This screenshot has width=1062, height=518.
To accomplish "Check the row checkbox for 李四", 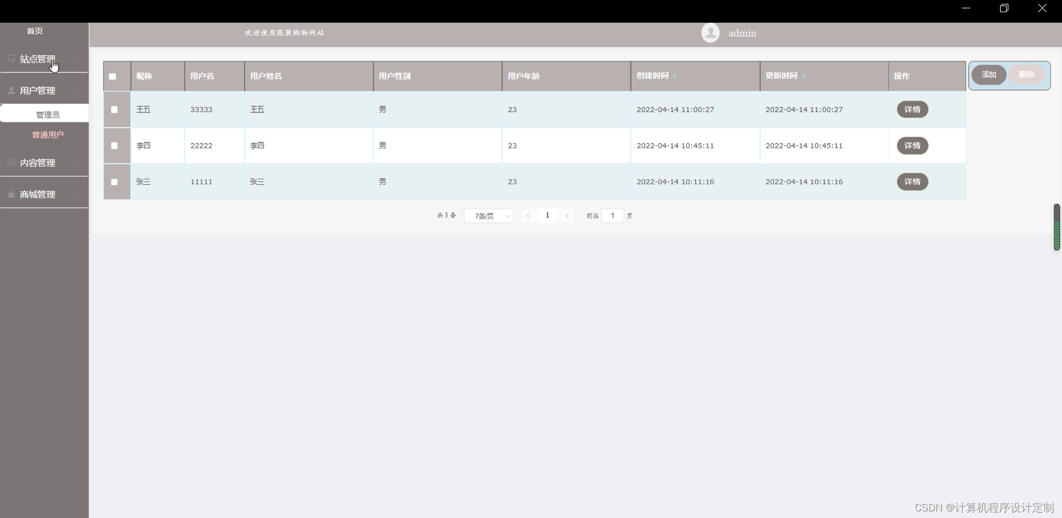I will [x=114, y=146].
